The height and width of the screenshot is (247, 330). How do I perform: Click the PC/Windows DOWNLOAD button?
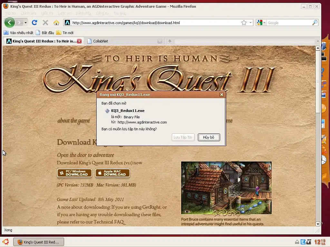point(74,173)
